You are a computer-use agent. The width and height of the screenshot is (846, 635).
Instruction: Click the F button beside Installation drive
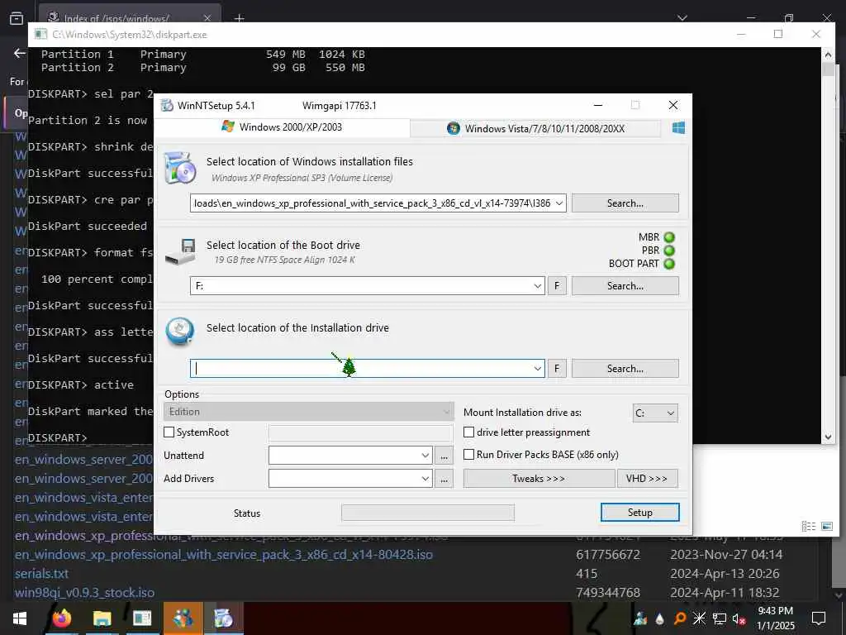(558, 368)
